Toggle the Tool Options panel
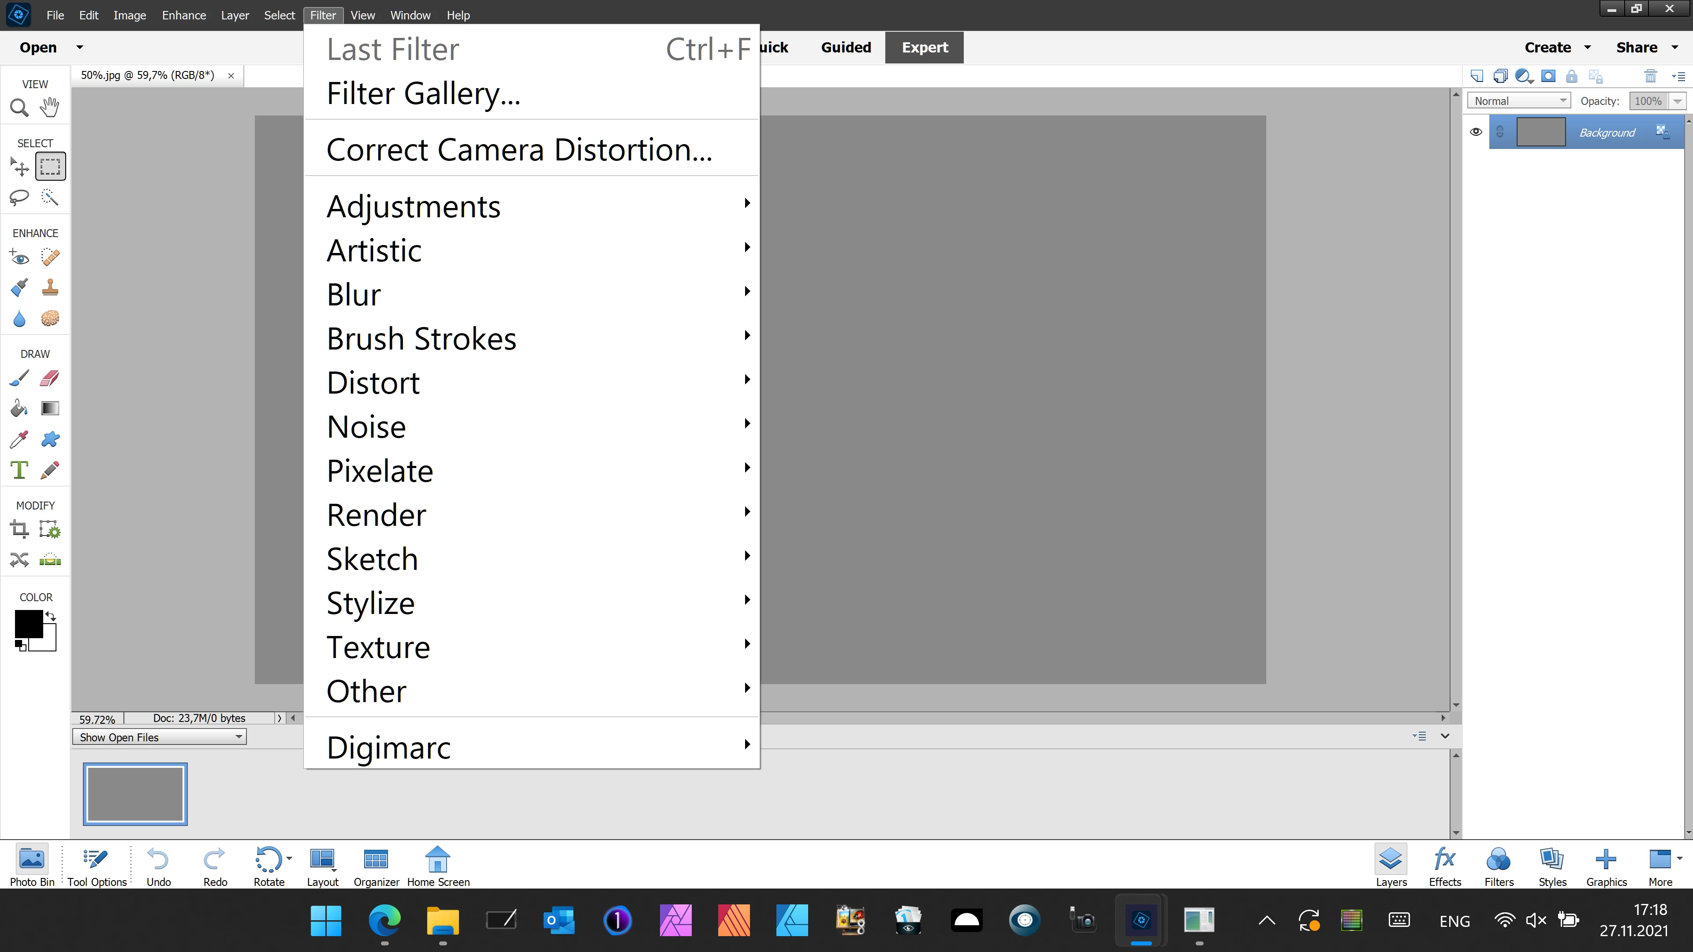The image size is (1693, 952). click(97, 866)
